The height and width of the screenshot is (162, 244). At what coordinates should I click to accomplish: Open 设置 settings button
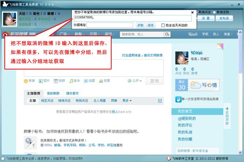click(206, 18)
